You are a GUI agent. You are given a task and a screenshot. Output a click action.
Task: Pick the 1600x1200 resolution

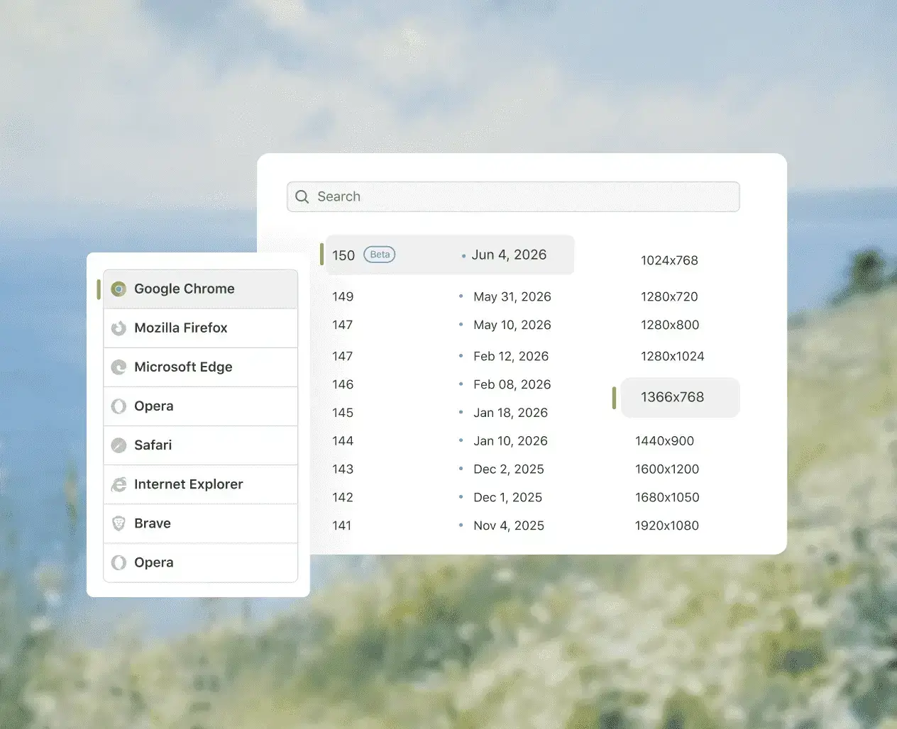click(x=667, y=469)
